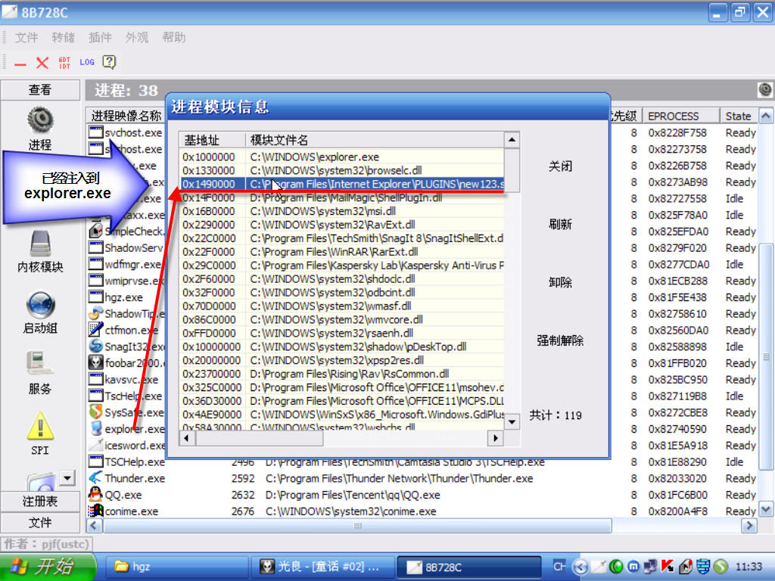Open the 外观 menu

[136, 38]
